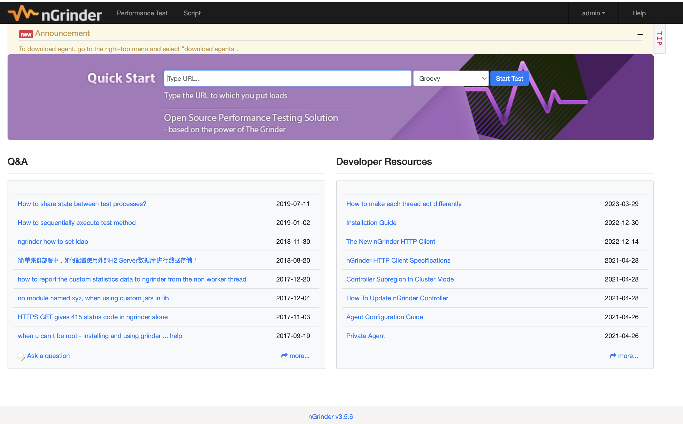Open the vertical TIP side tab
This screenshot has width=683, height=424.
tap(660, 39)
